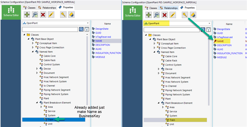This screenshot has width=247, height=127.
Task: Click the green plus Add button in right window
Action: click(149, 15)
